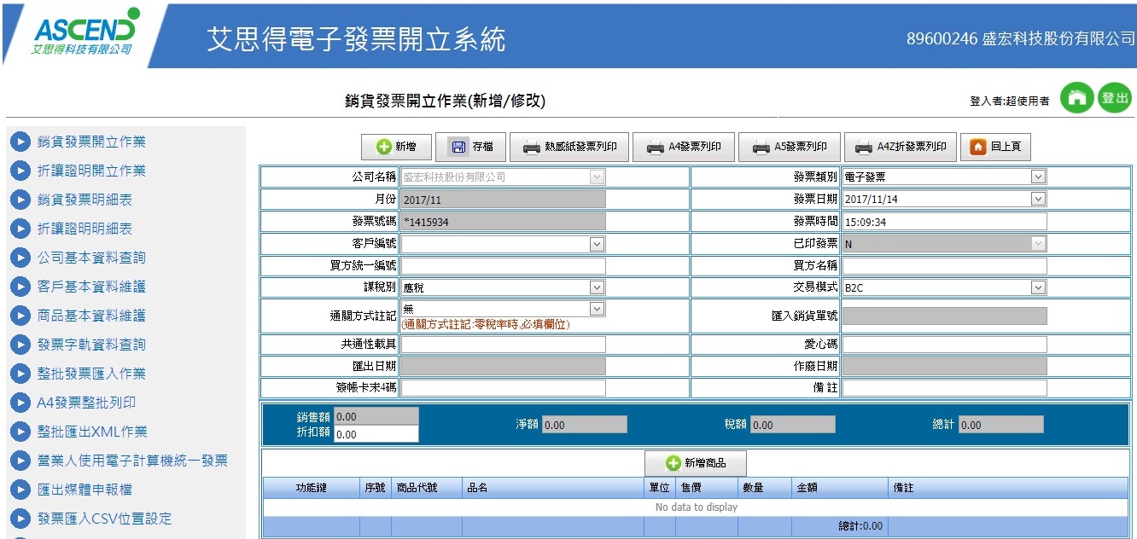Screen dimensions: 1137x539
Task: Add a product with 新增商品 button
Action: click(x=696, y=463)
